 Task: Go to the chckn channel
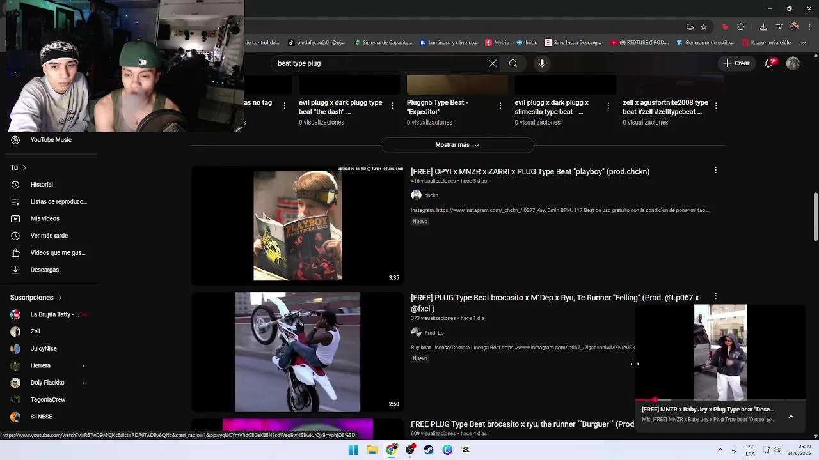click(431, 195)
